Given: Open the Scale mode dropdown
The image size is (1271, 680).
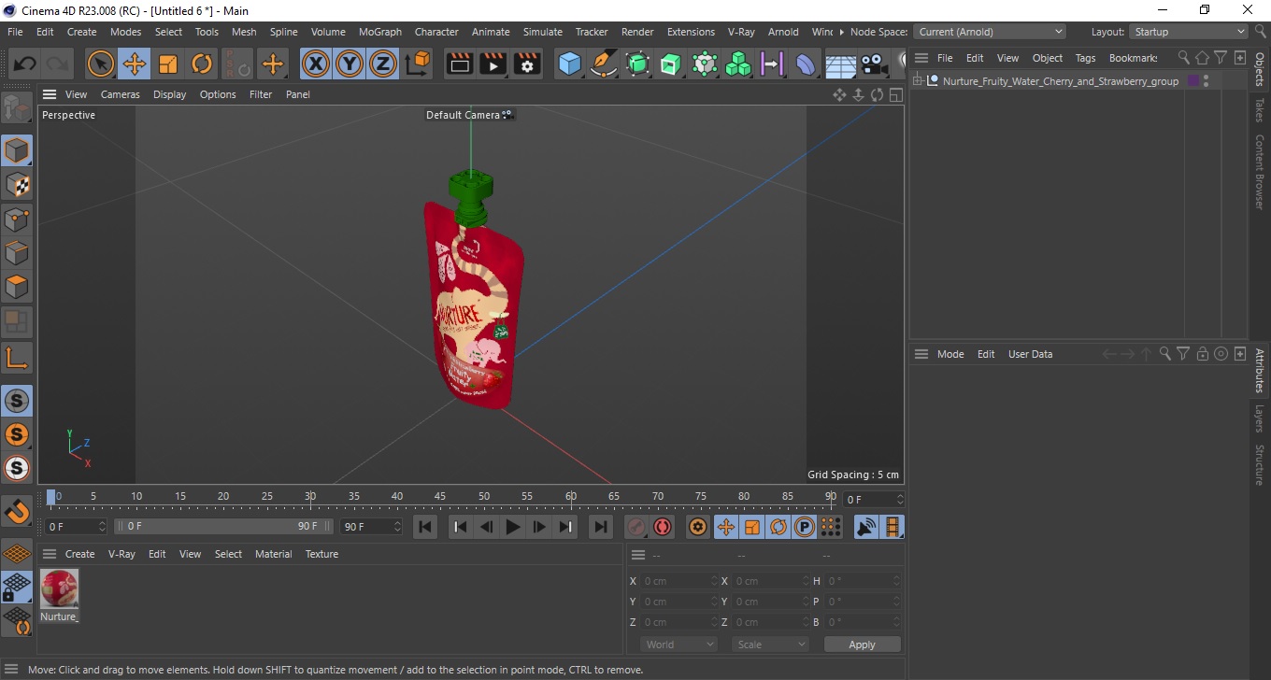Looking at the screenshot, I should point(770,645).
